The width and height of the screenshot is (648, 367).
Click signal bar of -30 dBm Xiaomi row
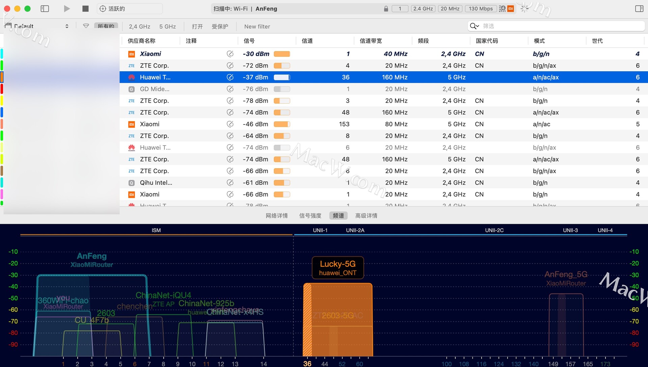pyautogui.click(x=282, y=54)
